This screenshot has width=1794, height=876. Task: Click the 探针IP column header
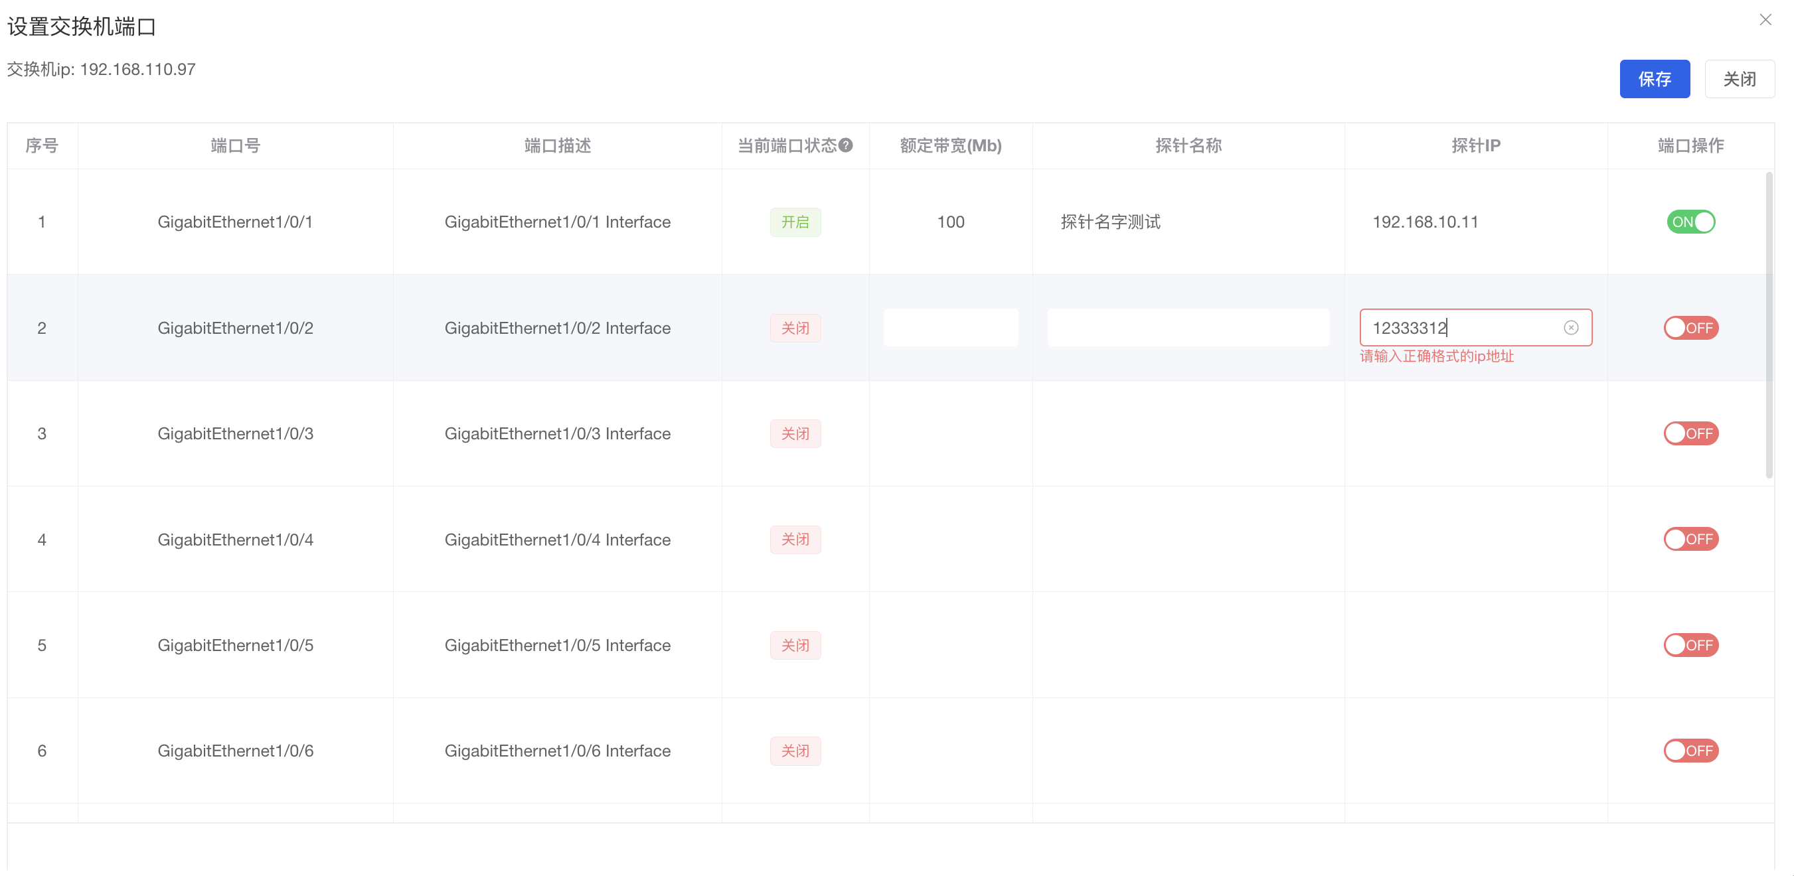(x=1476, y=145)
